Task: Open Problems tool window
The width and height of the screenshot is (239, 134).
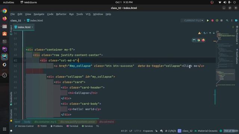Action: pyautogui.click(x=56, y=126)
